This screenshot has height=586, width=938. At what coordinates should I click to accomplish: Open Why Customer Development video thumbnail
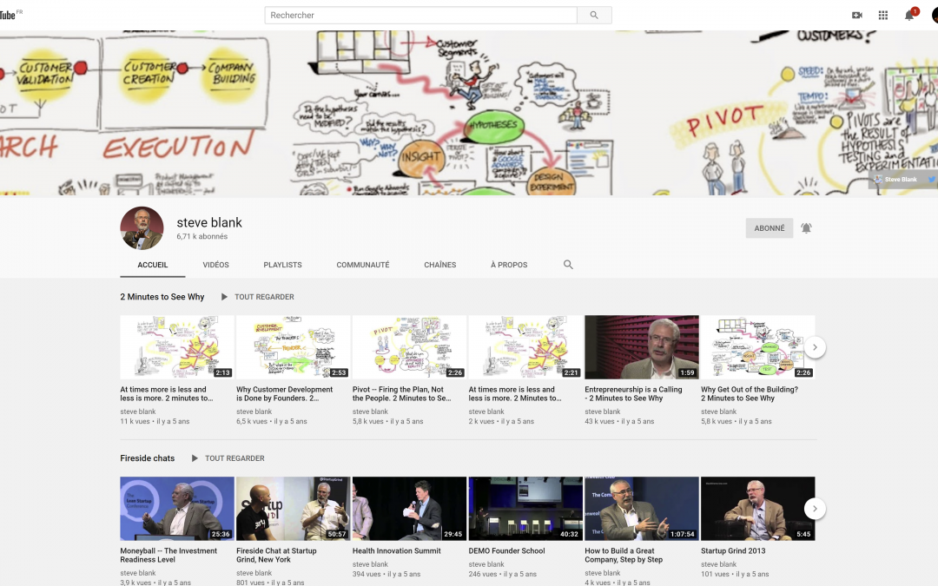click(x=294, y=347)
